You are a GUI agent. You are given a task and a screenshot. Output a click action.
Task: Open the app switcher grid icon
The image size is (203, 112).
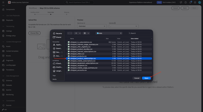pyautogui.click(x=195, y=2)
